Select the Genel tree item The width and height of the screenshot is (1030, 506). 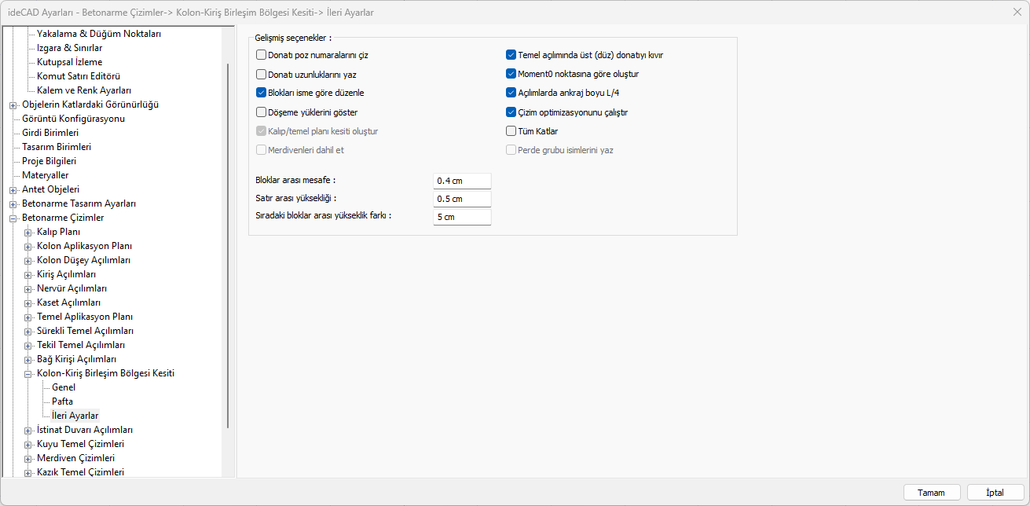64,387
